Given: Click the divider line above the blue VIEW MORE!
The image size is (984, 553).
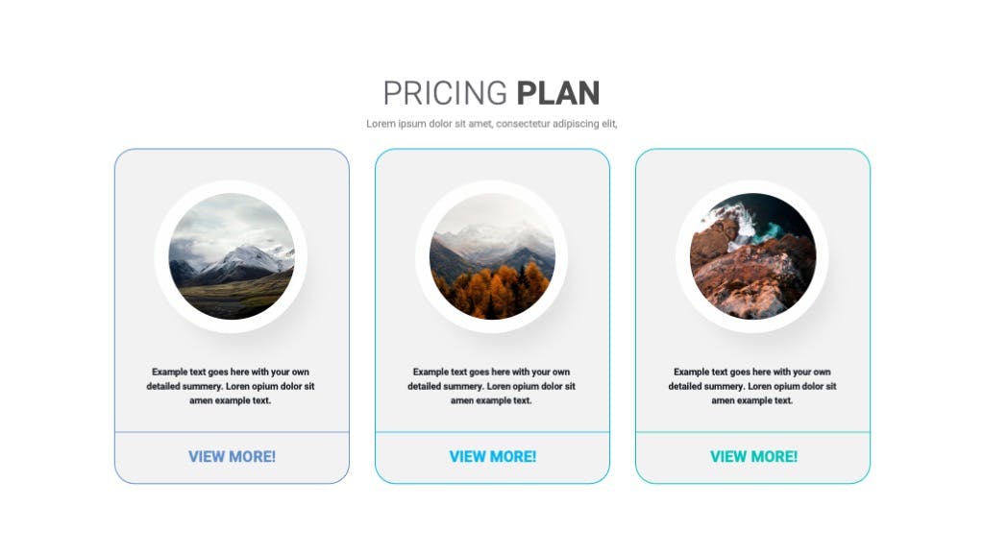Looking at the screenshot, I should coord(232,432).
